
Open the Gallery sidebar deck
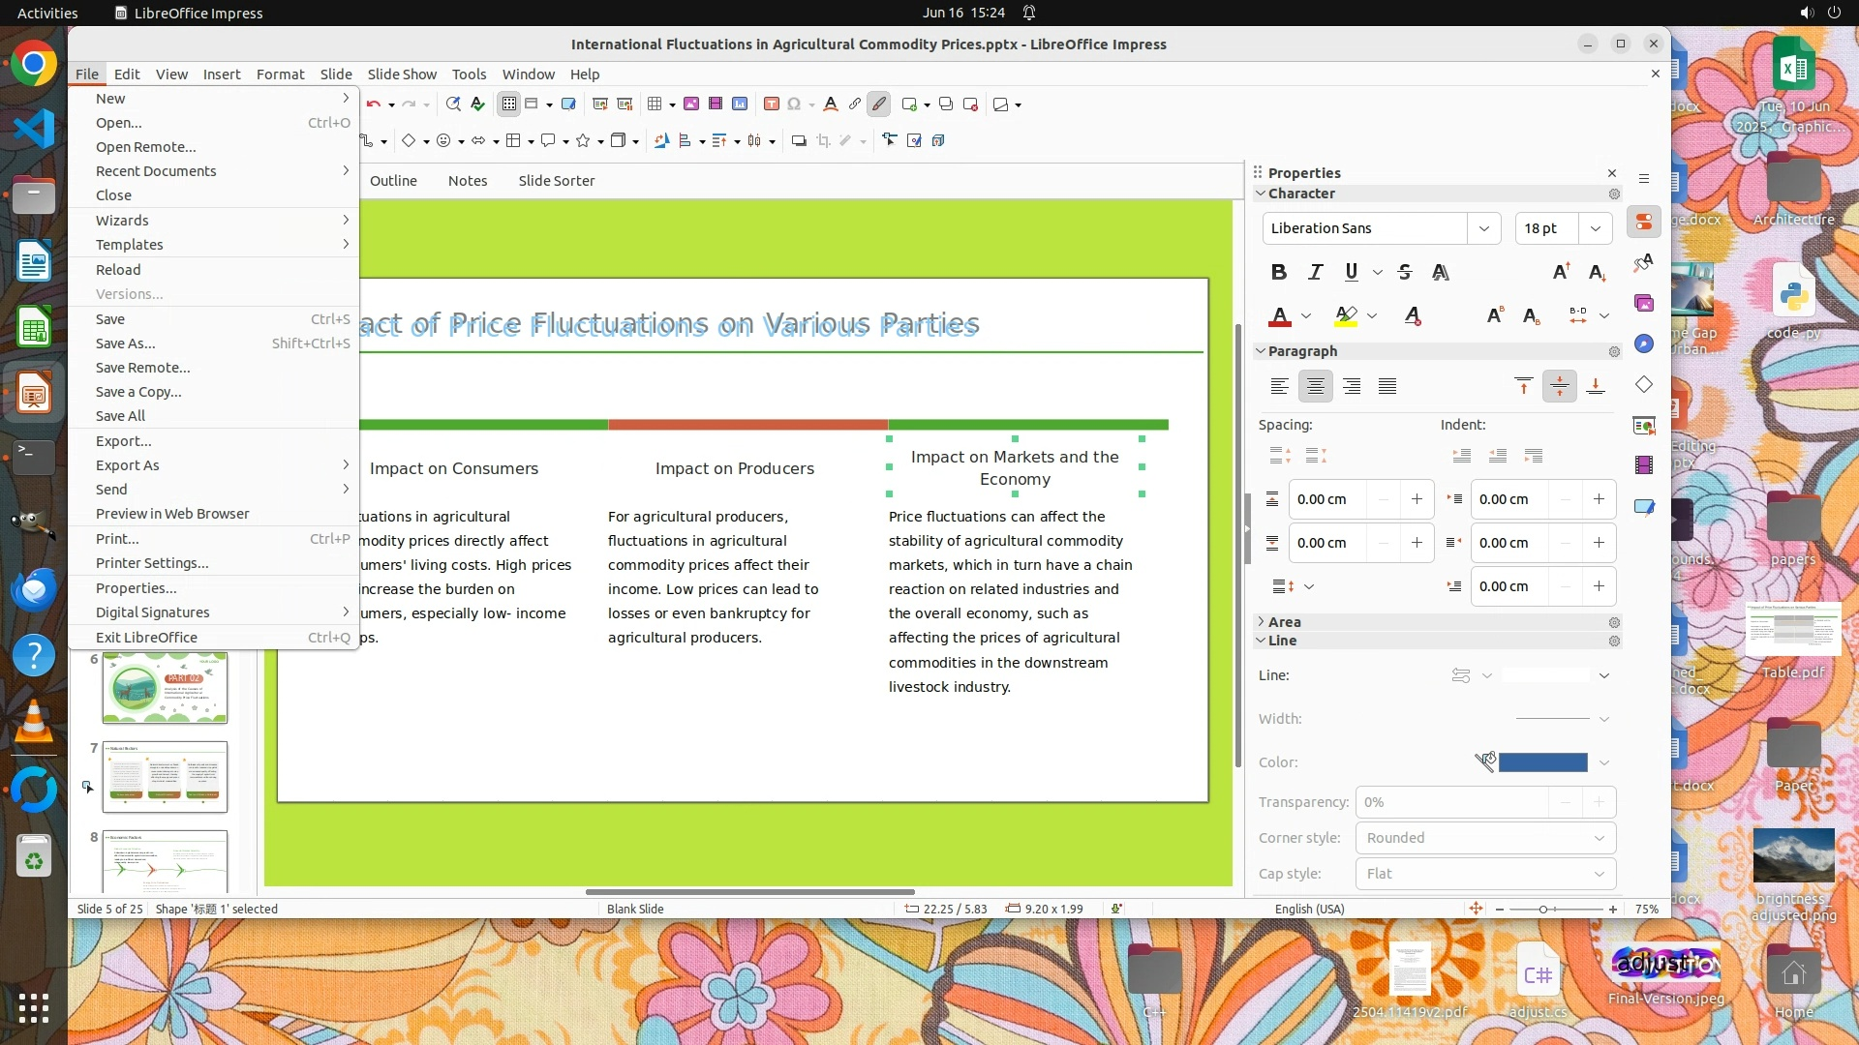(x=1644, y=304)
